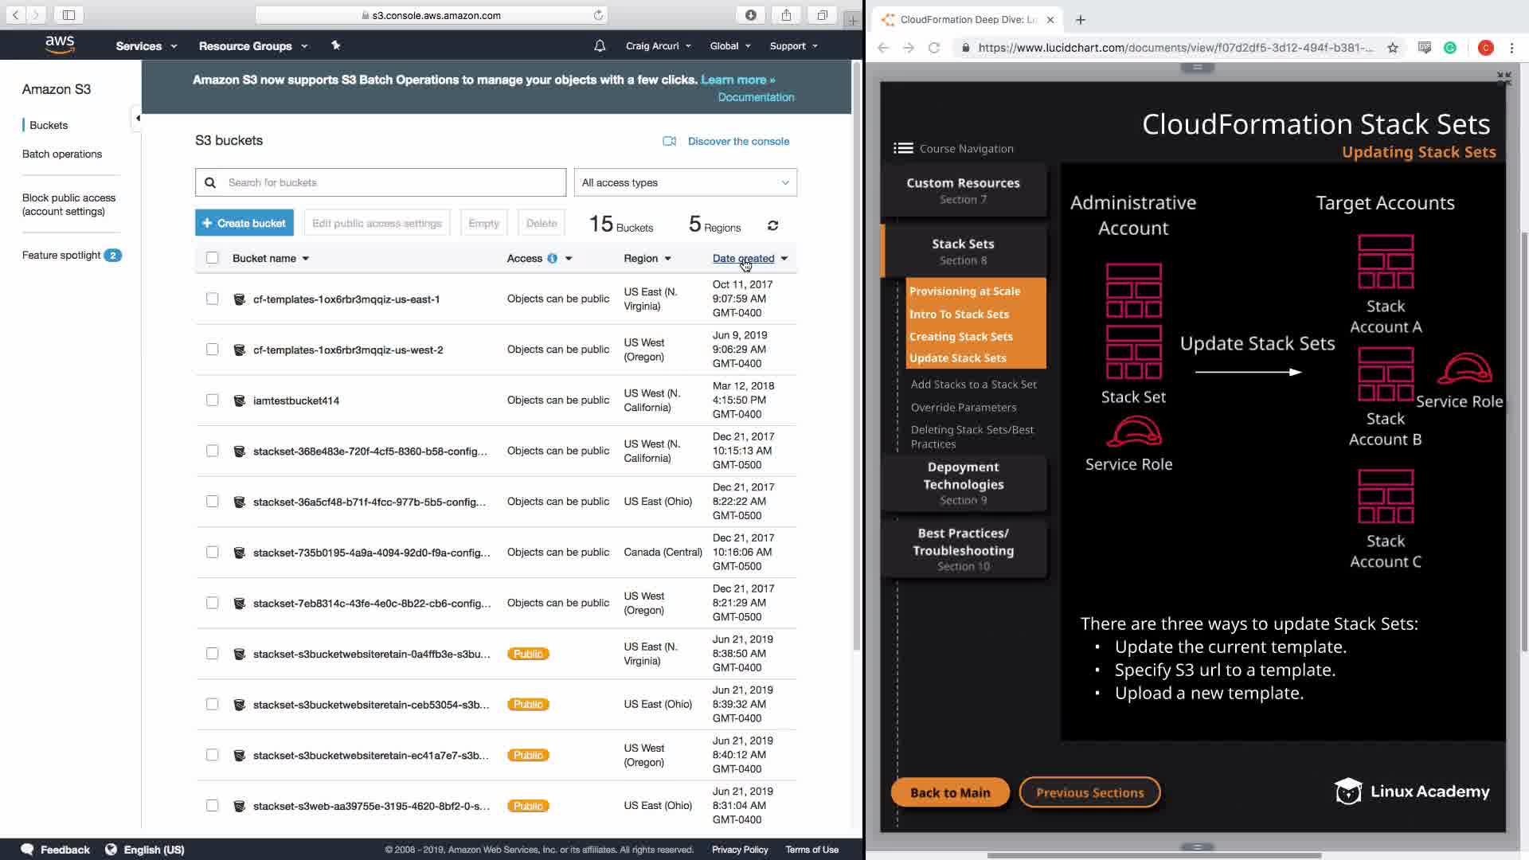This screenshot has width=1529, height=860.
Task: Click the pin favorites star icon
Action: point(335,45)
